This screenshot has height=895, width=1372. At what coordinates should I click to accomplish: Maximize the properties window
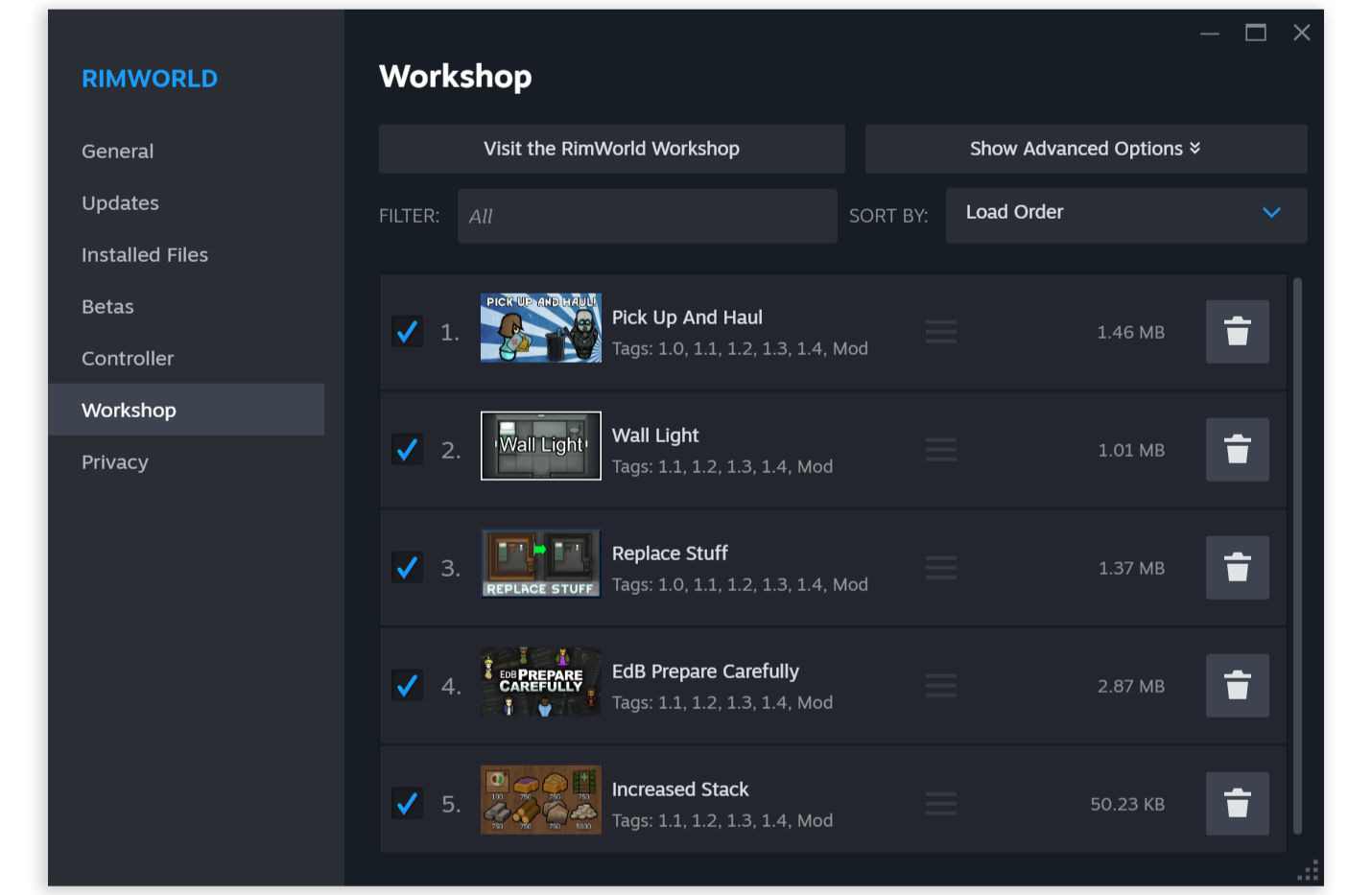click(x=1256, y=33)
